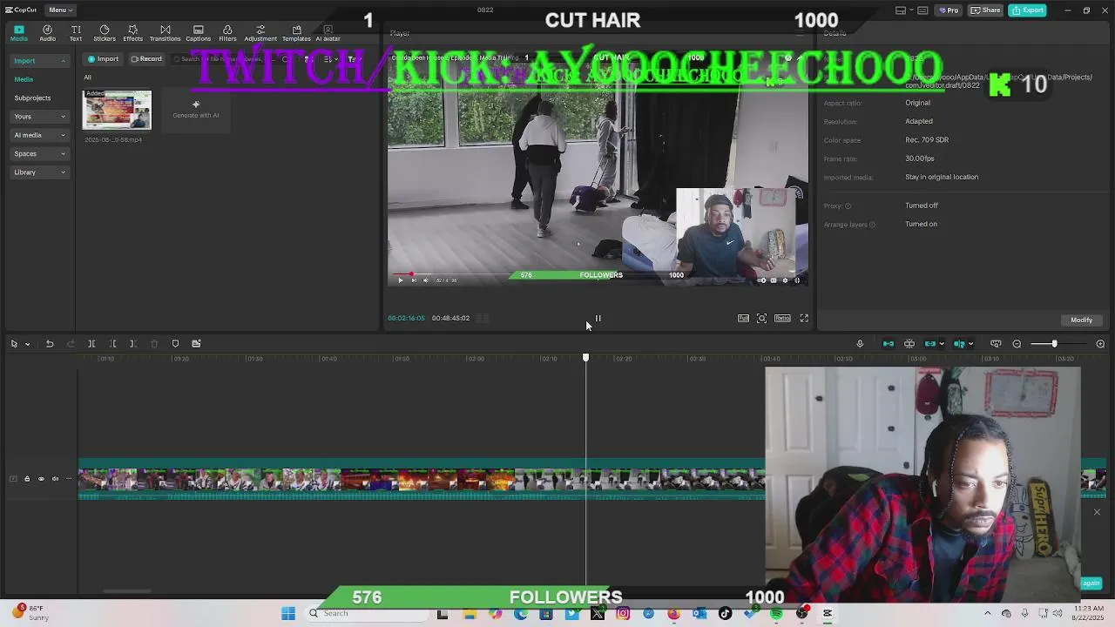Click the Delete left trim icon
Screen dimensions: 1115x627
tap(112, 344)
